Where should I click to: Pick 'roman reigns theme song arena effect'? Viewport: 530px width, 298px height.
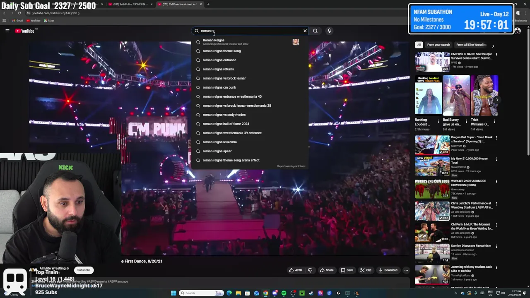pos(249,160)
